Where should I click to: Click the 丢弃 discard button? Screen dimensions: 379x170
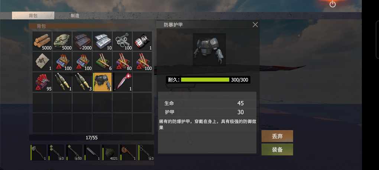coord(277,136)
